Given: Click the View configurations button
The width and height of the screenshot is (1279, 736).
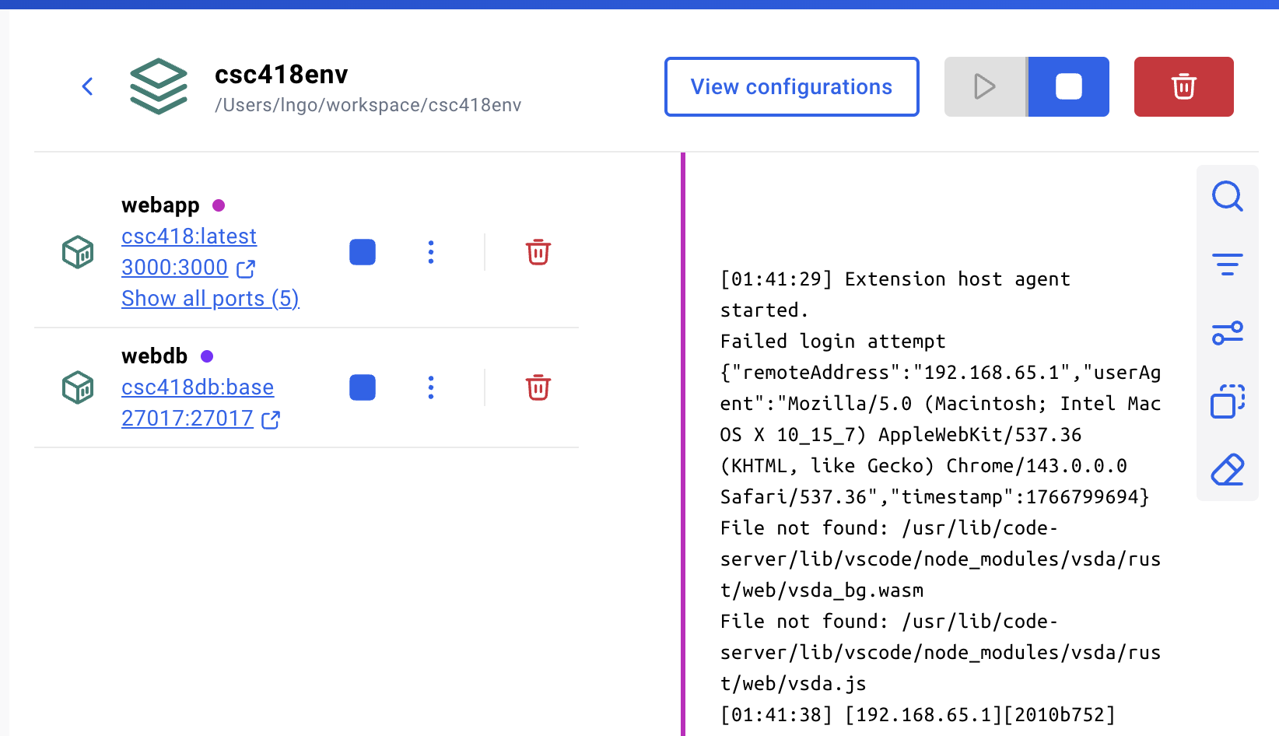Looking at the screenshot, I should 791,86.
